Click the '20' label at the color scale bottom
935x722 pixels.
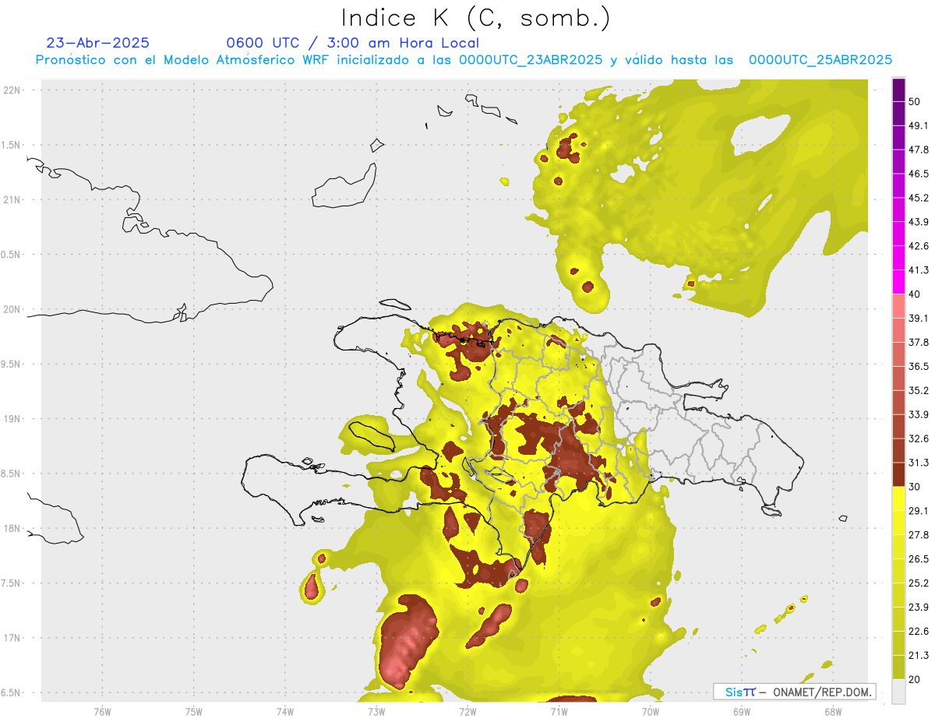coord(915,679)
